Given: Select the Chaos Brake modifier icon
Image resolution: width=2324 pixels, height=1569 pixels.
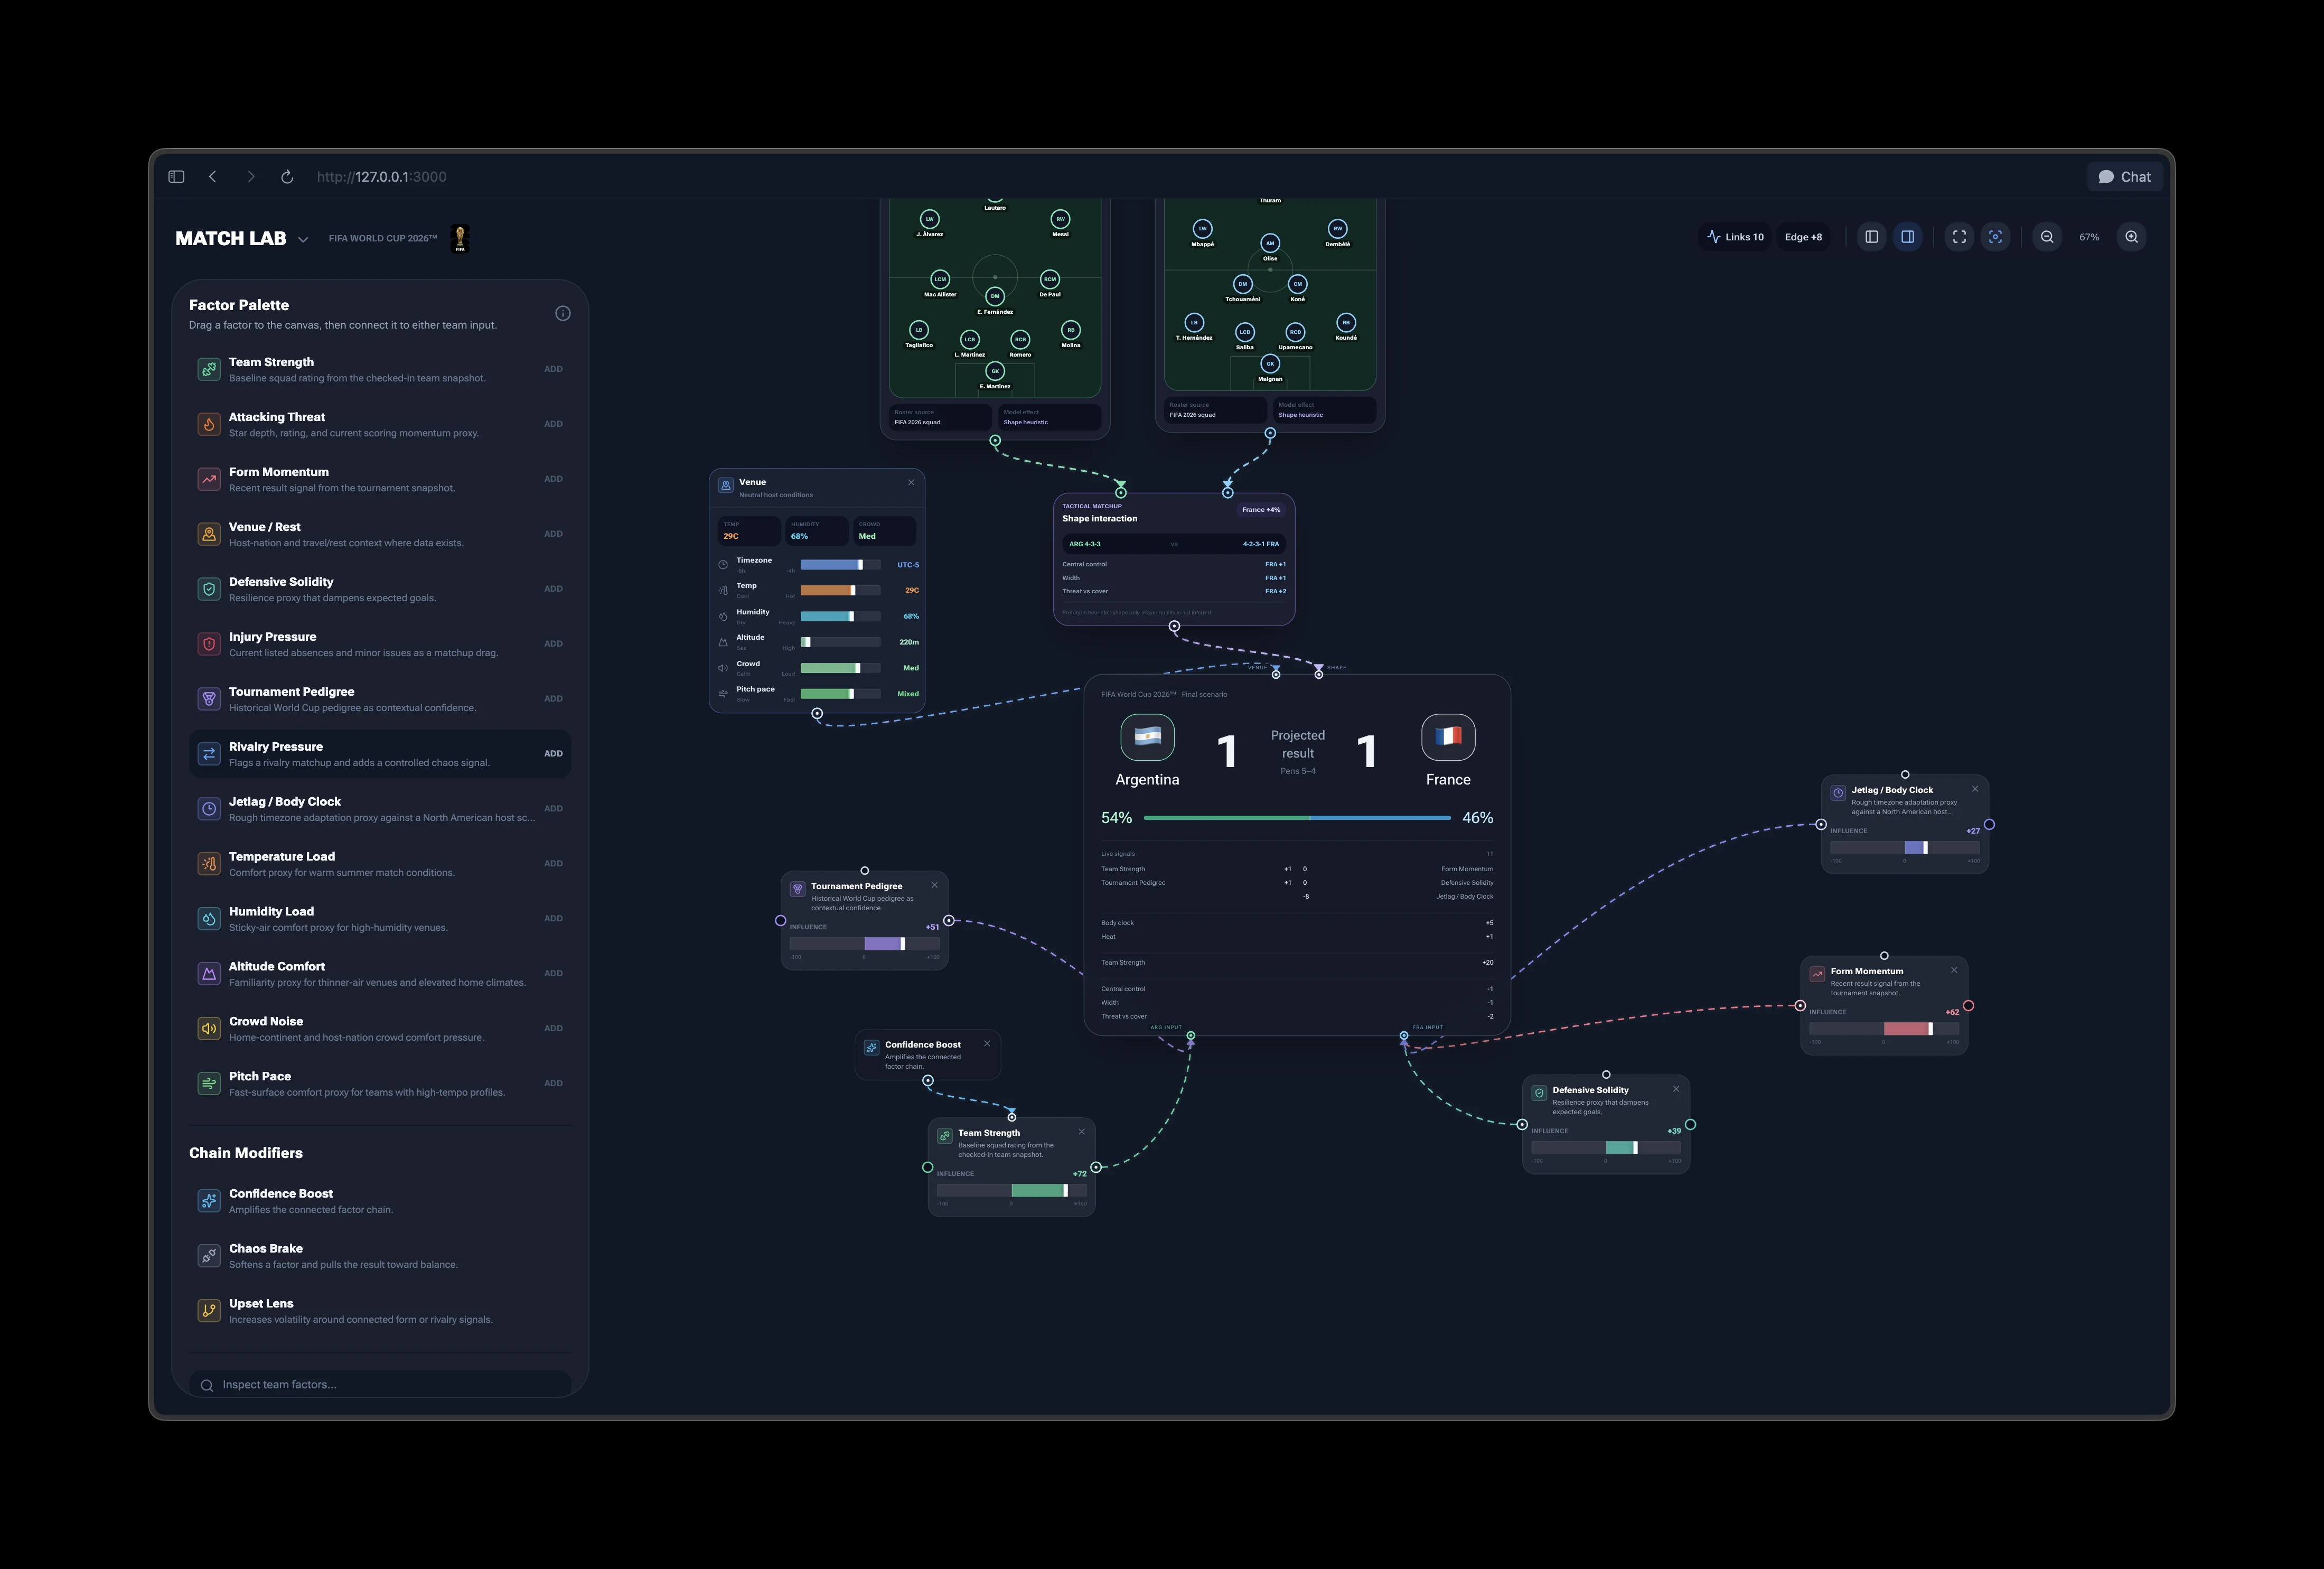Looking at the screenshot, I should pos(209,1256).
